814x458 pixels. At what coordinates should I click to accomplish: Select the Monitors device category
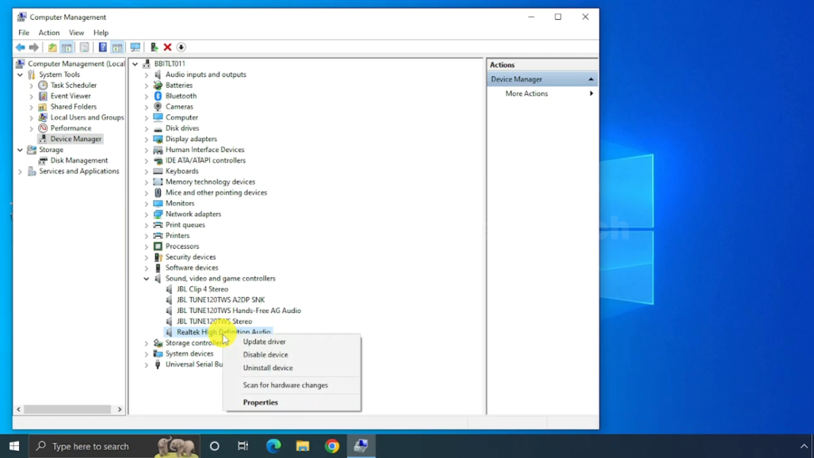[179, 203]
